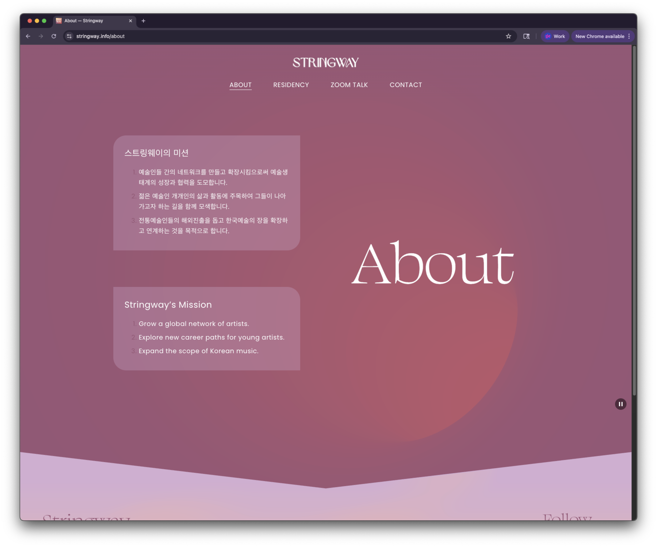
Task: Click the browser back arrow
Action: (x=28, y=36)
